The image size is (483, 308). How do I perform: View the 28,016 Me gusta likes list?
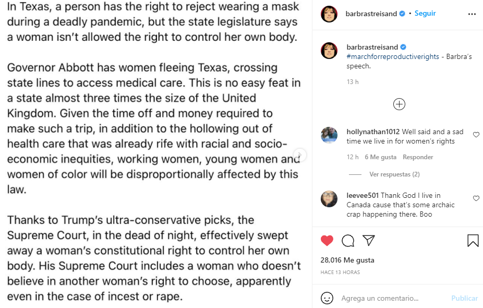[x=347, y=260]
